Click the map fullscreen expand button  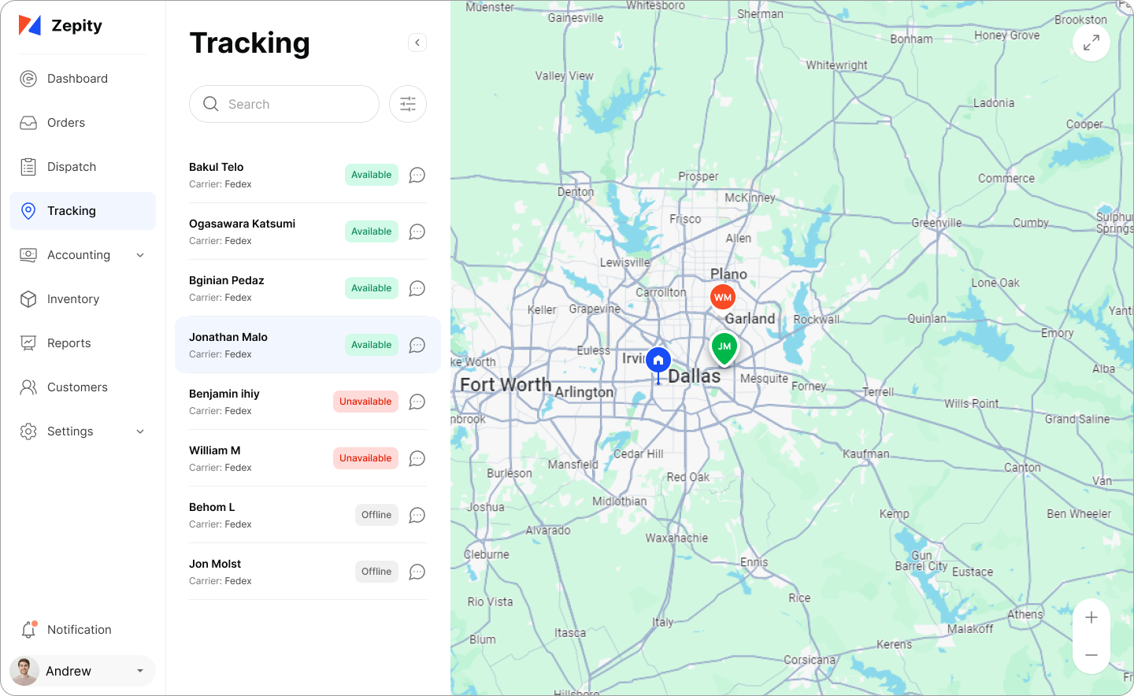[1091, 42]
